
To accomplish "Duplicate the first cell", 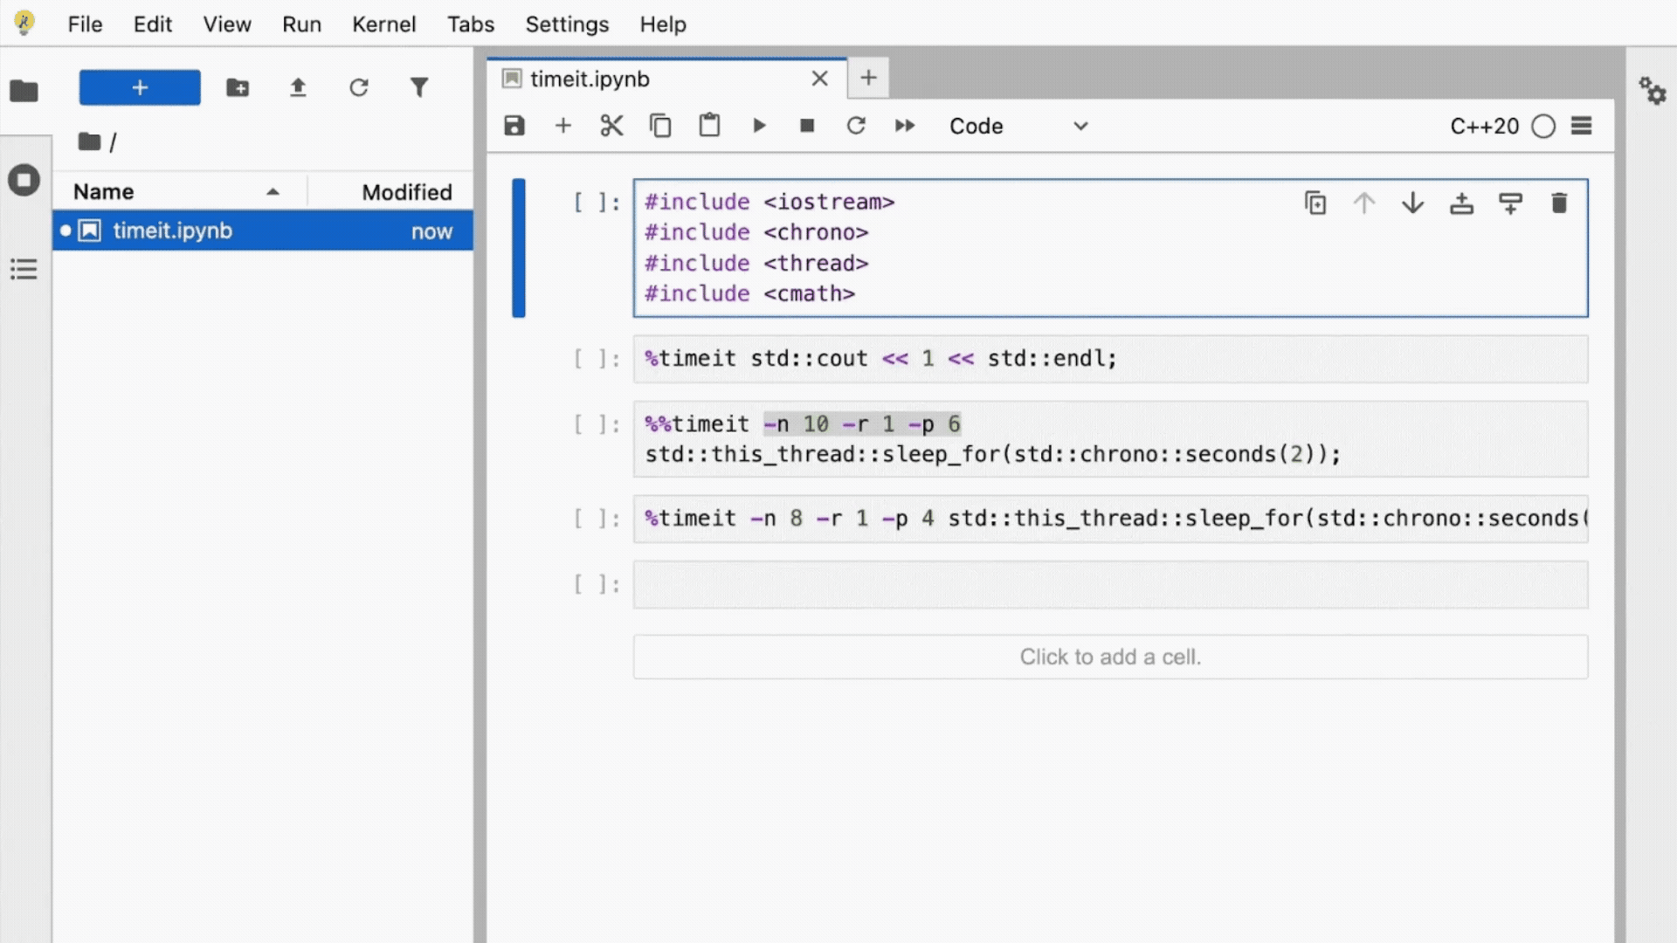I will click(x=1315, y=203).
